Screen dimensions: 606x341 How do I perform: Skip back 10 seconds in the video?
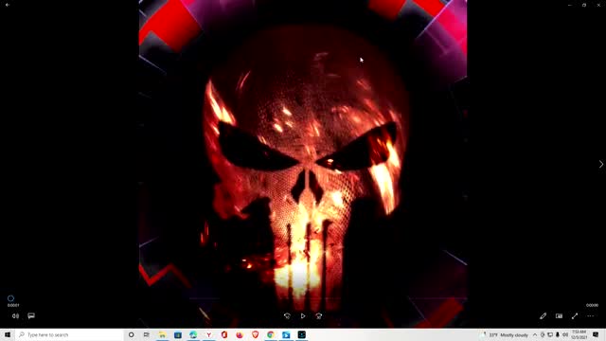[287, 315]
